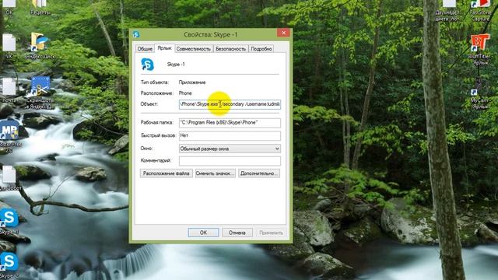
Task: Switch to the Общие tab
Action: coord(145,48)
